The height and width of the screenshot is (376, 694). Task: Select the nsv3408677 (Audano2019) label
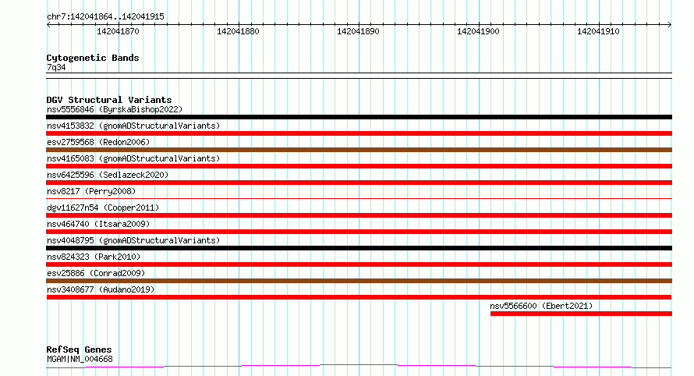pos(101,289)
